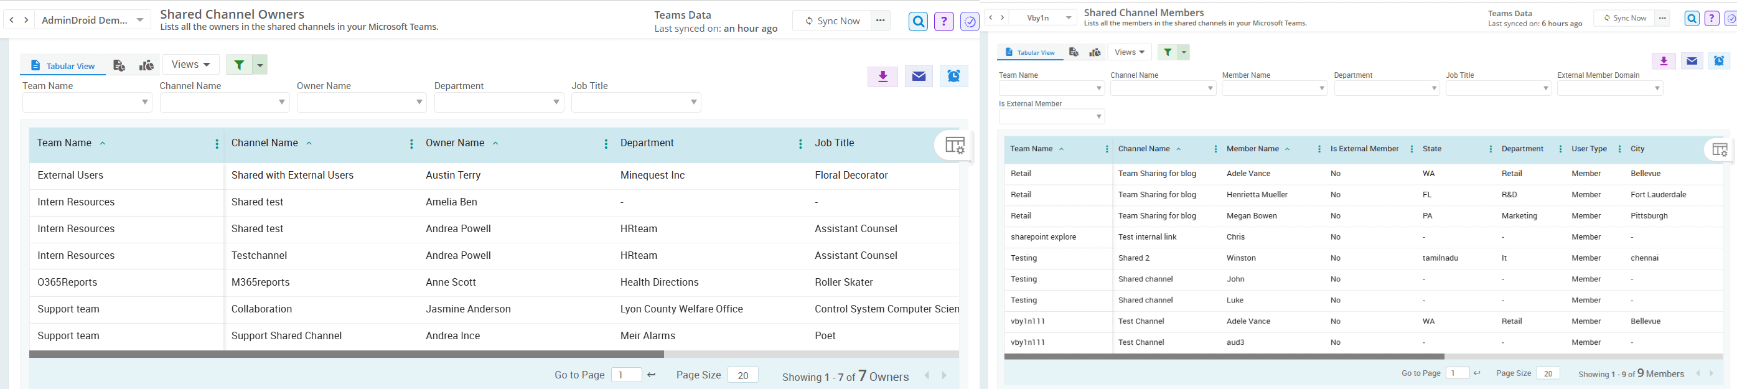Open the column settings icon beside Job Title header
The width and height of the screenshot is (1737, 389).
pyautogui.click(x=954, y=145)
